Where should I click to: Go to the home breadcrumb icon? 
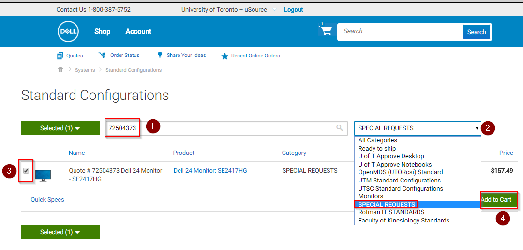60,69
